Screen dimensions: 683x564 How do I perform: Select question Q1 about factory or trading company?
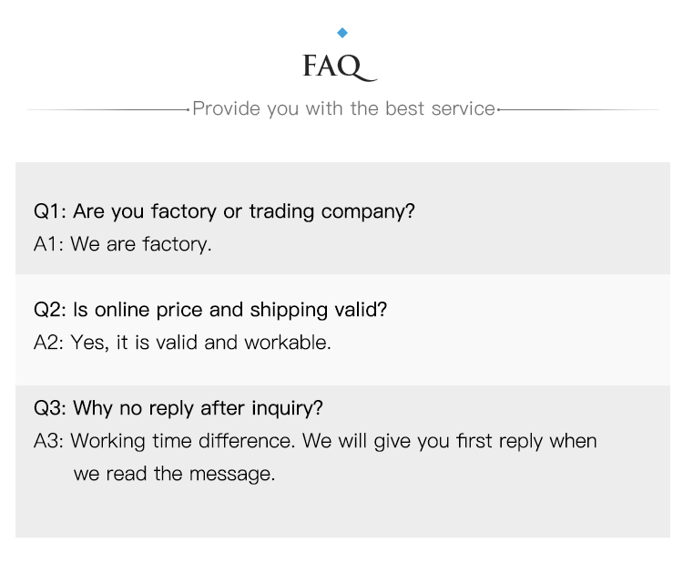224,211
